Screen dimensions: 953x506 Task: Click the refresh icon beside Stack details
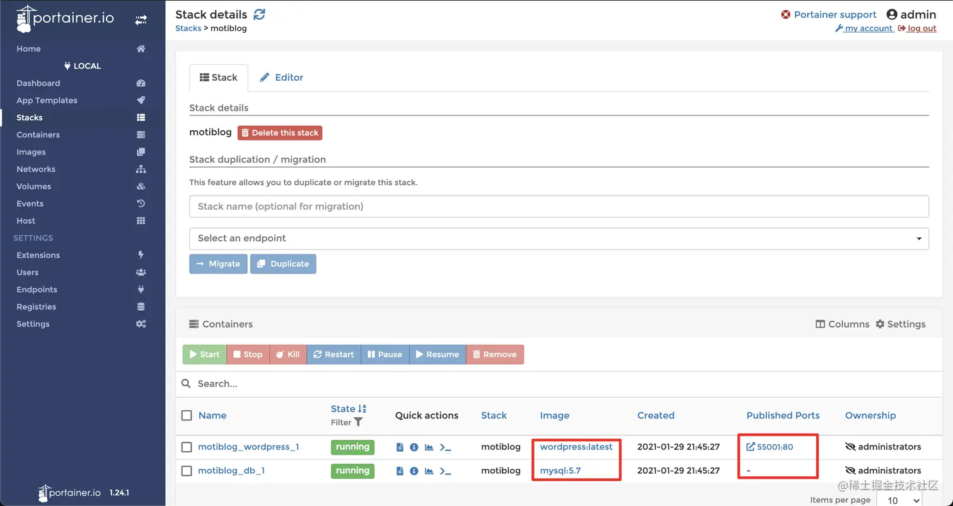[259, 14]
